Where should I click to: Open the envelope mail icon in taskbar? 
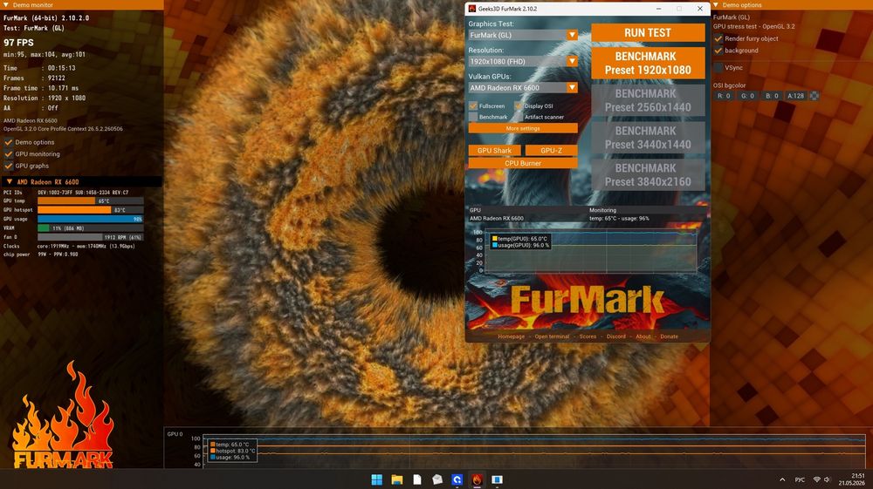[437, 479]
